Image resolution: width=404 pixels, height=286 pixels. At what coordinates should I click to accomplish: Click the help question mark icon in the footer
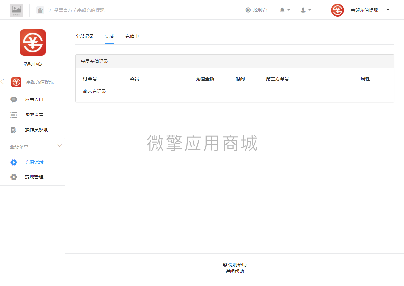[x=225, y=265]
